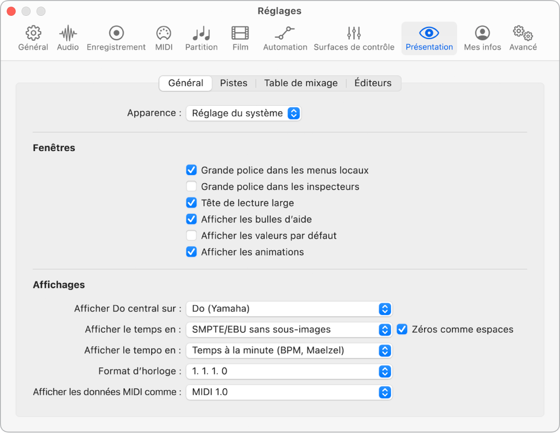The width and height of the screenshot is (560, 433).
Task: Open the Format d'horloge dropdown
Action: coord(289,371)
